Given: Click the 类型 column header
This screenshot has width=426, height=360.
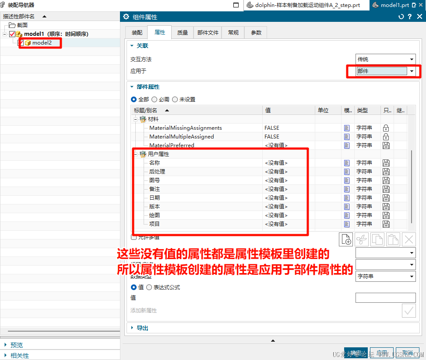Looking at the screenshot, I should click(367, 111).
